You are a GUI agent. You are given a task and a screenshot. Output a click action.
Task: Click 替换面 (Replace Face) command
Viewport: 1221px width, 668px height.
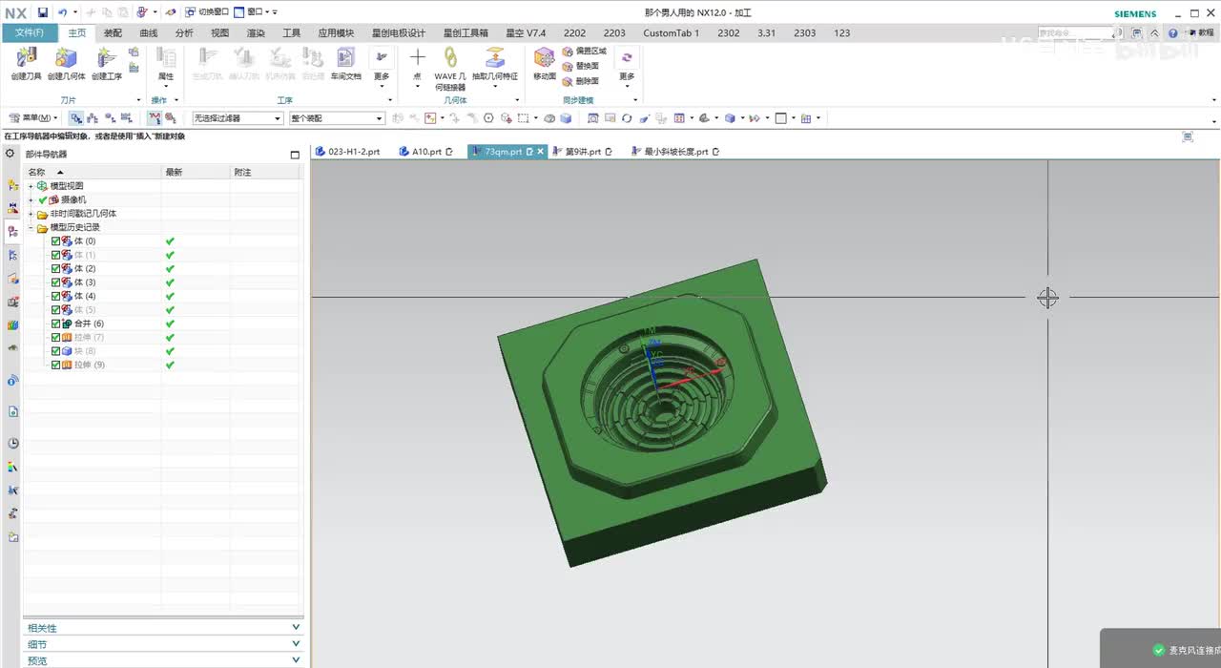pos(581,66)
